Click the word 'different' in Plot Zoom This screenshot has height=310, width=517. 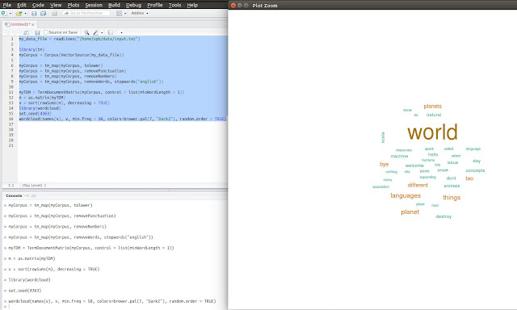418,185
